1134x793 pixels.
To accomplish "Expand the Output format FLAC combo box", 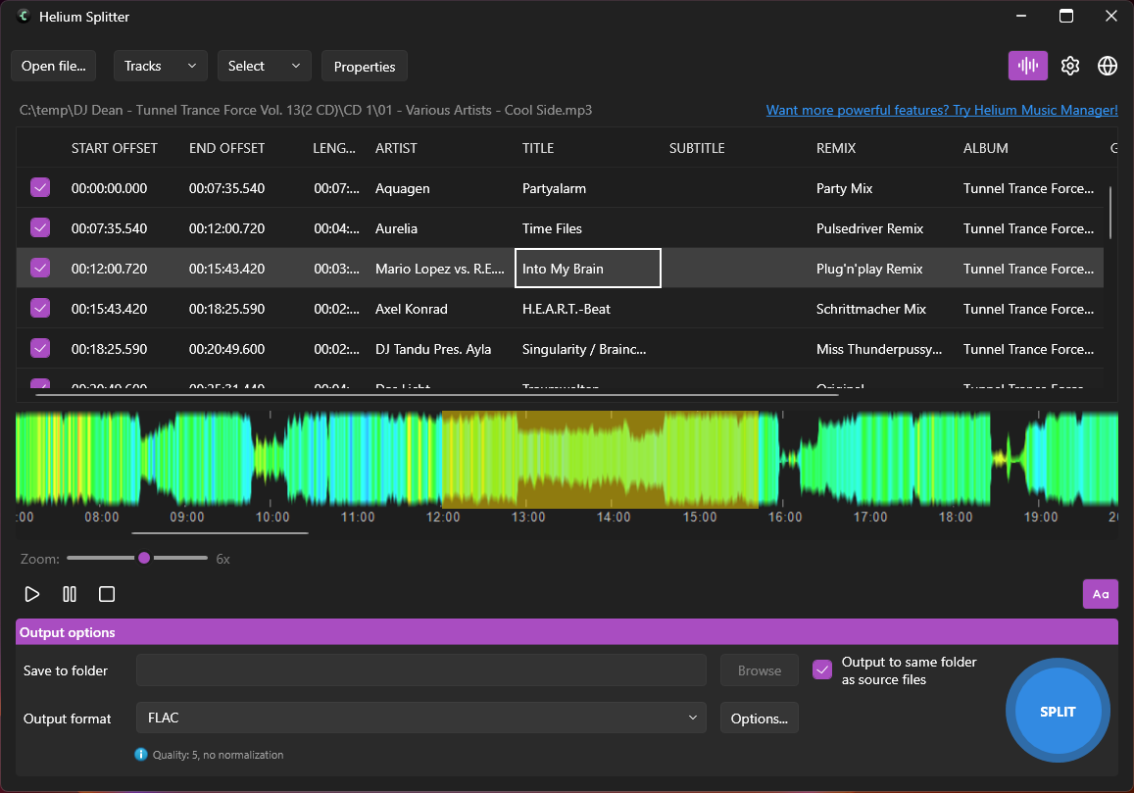I will tap(420, 718).
